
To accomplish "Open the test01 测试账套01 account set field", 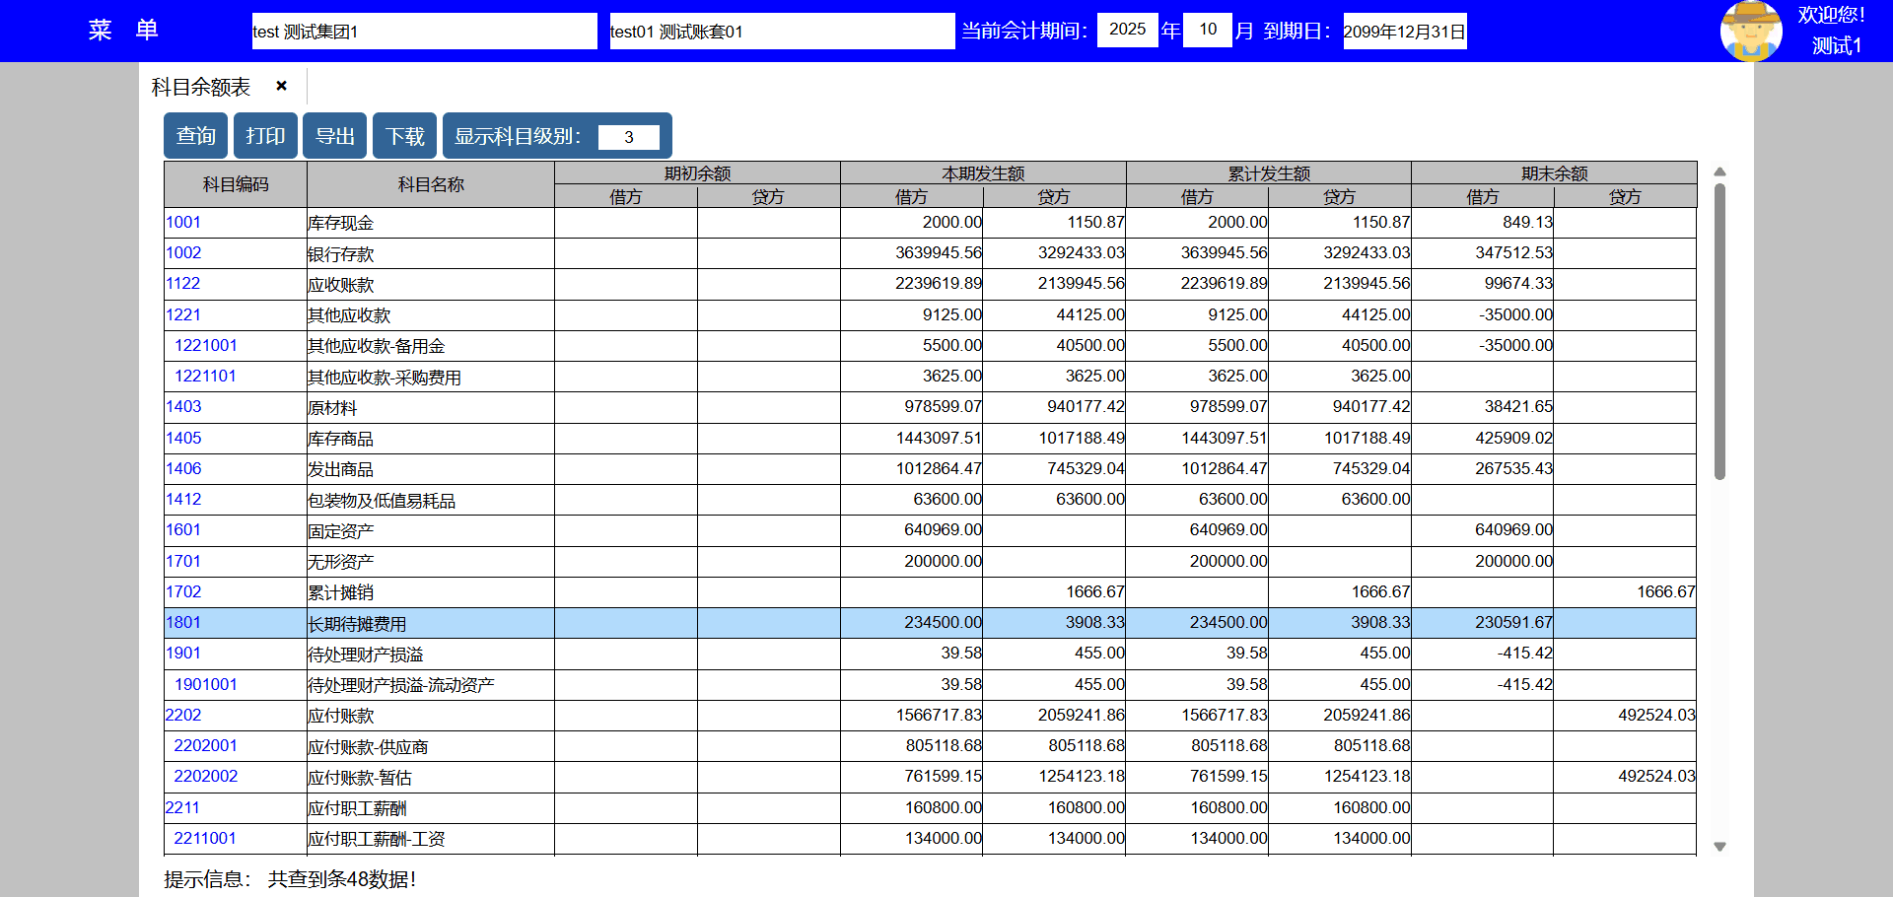I will [781, 32].
